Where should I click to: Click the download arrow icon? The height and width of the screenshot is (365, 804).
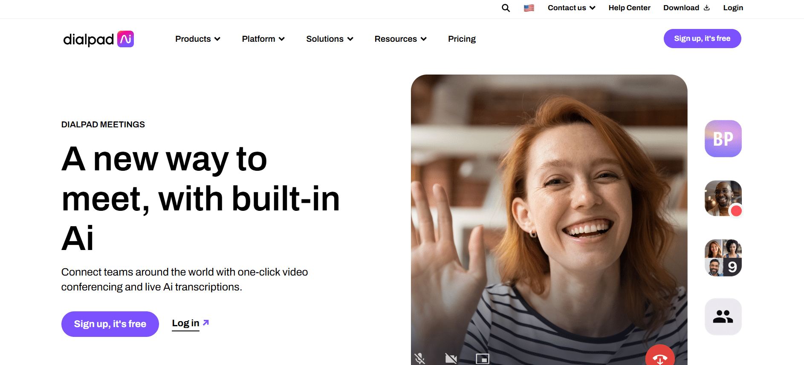pos(707,8)
